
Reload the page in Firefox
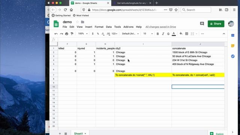pos(65,10)
